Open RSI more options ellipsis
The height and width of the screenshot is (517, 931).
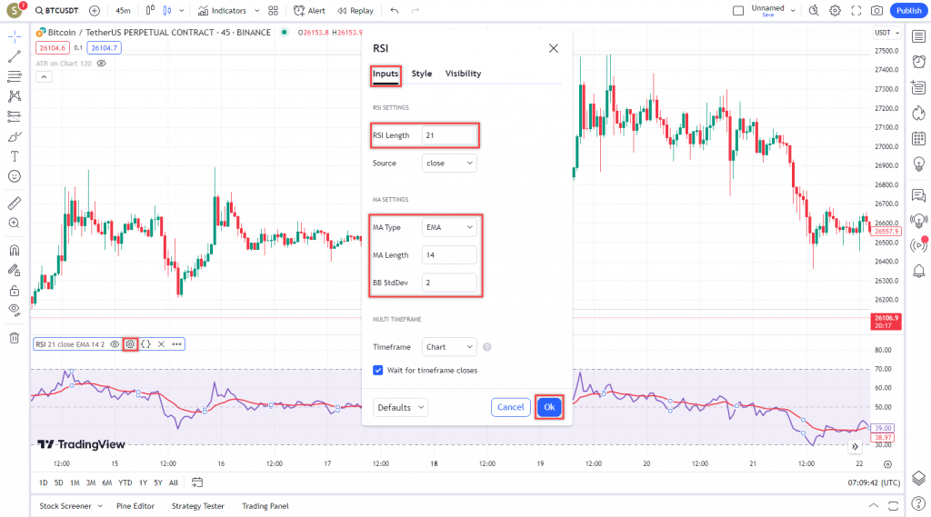(177, 344)
